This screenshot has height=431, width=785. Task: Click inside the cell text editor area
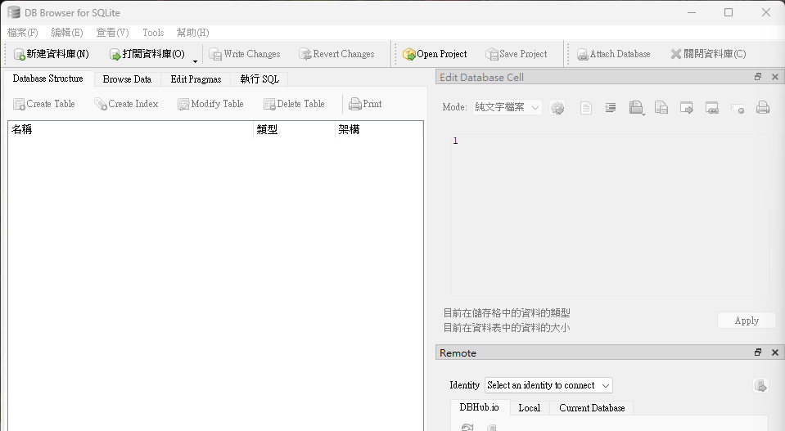pyautogui.click(x=610, y=214)
